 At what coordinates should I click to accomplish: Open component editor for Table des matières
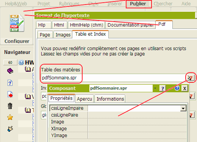pyautogui.click(x=191, y=78)
